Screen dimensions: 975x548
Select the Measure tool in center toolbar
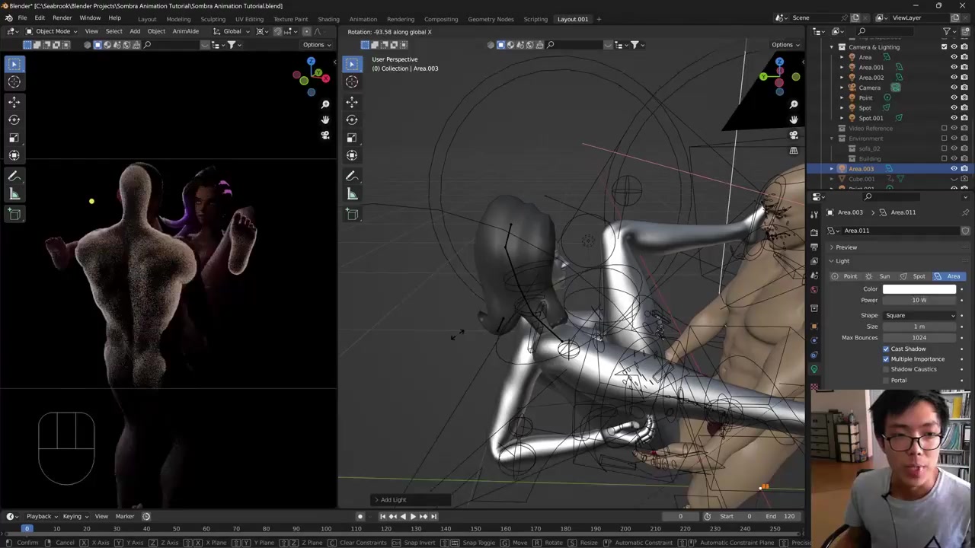[x=352, y=195]
